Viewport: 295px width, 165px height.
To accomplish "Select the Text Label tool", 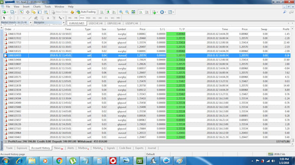I will [54, 18].
